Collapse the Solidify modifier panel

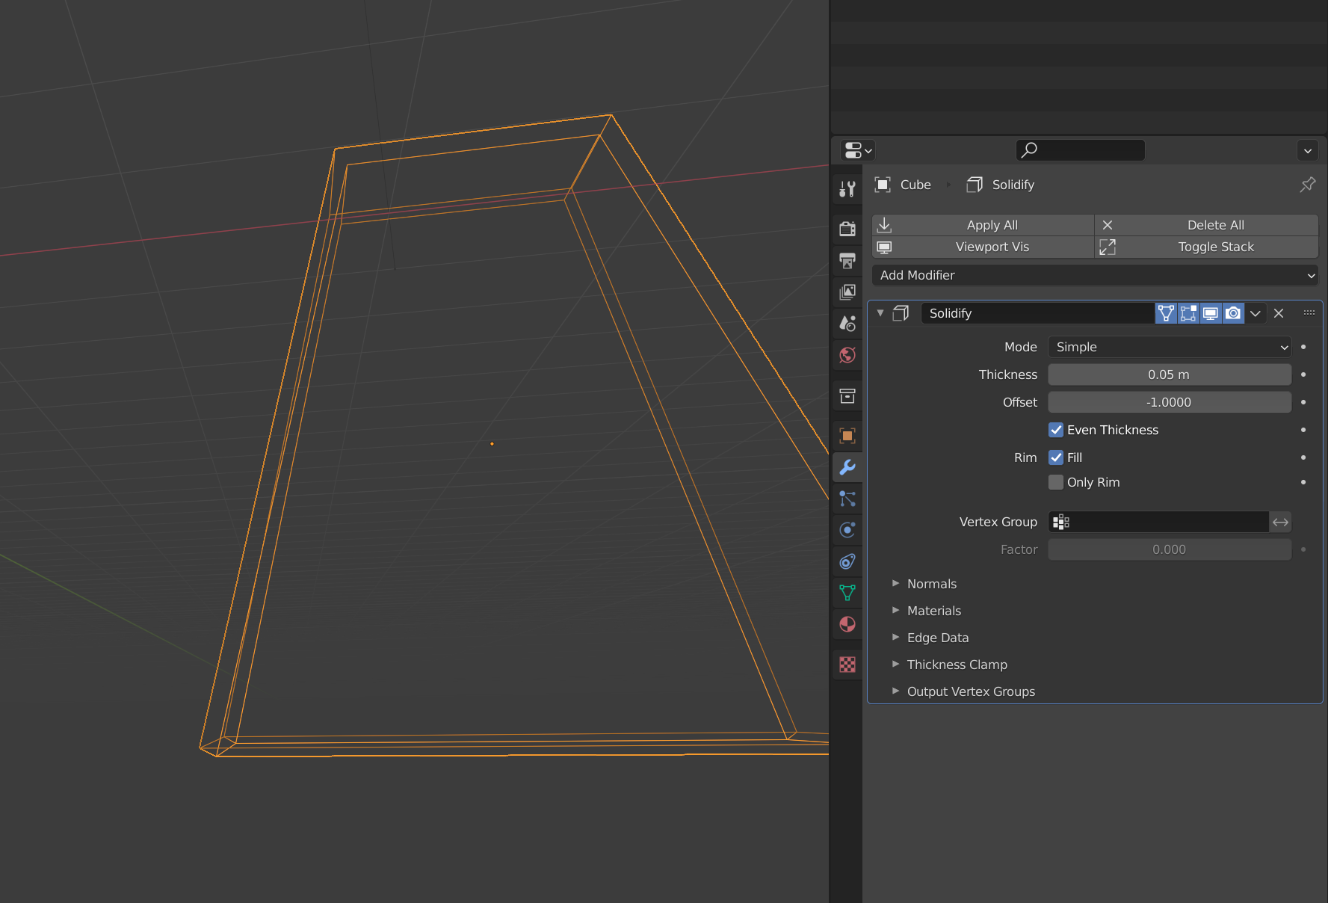pos(880,313)
